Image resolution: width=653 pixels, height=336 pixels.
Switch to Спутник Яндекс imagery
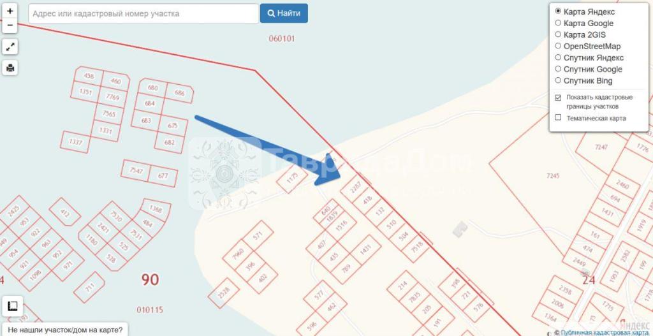[x=558, y=57]
